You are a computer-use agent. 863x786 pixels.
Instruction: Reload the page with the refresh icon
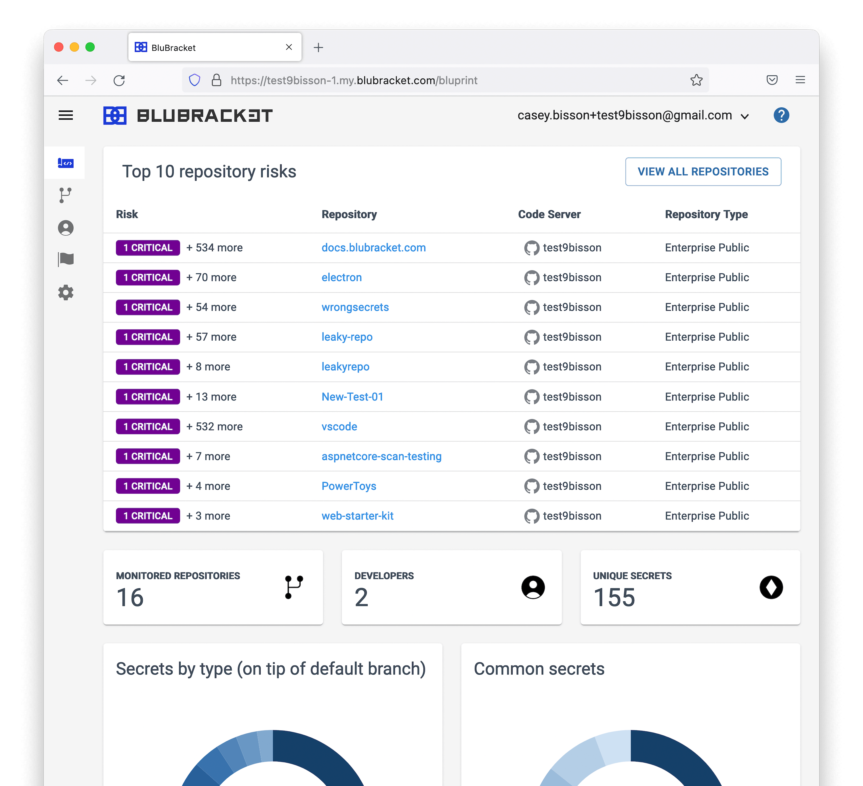pyautogui.click(x=119, y=80)
